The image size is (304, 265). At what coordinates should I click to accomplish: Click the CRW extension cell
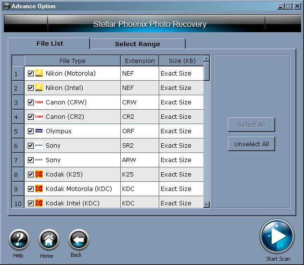pos(139,102)
